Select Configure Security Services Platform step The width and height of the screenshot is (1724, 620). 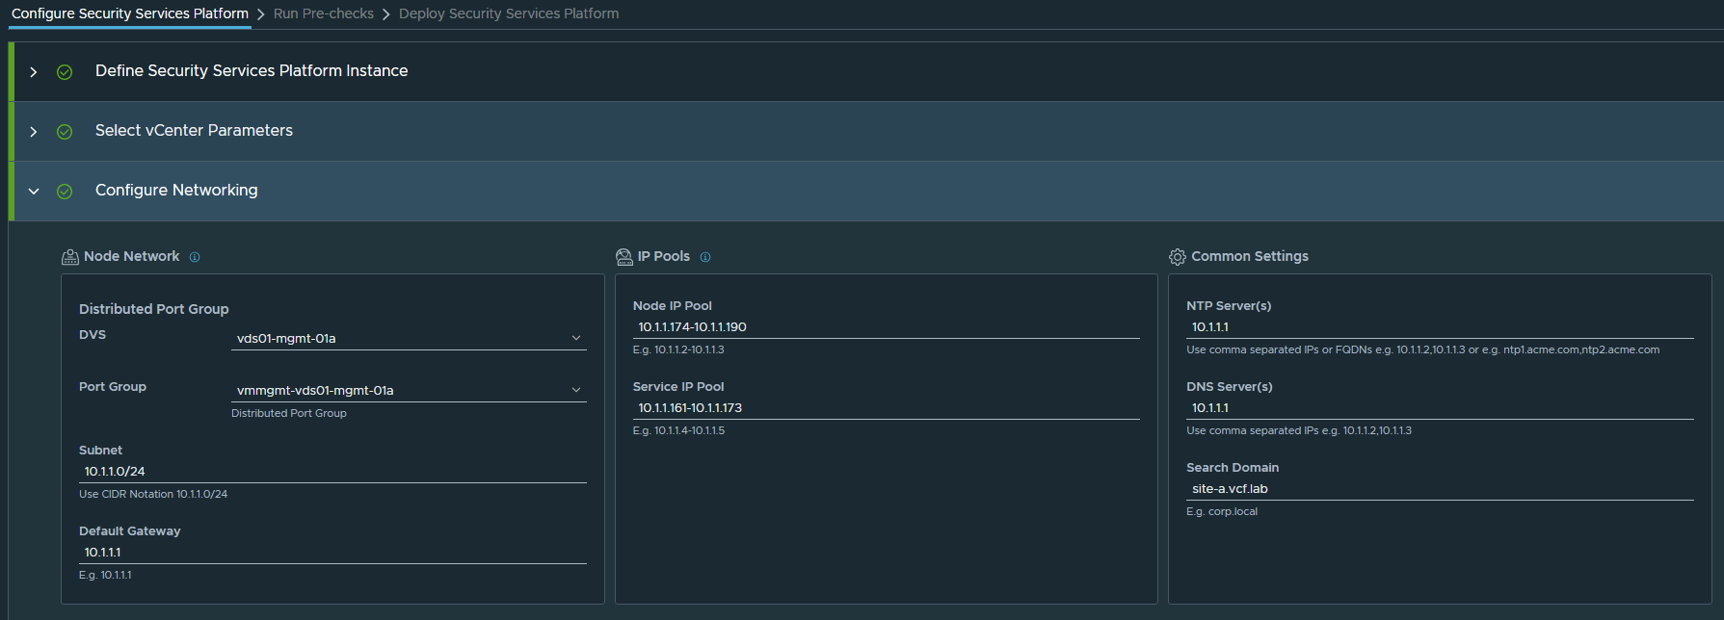(x=130, y=13)
